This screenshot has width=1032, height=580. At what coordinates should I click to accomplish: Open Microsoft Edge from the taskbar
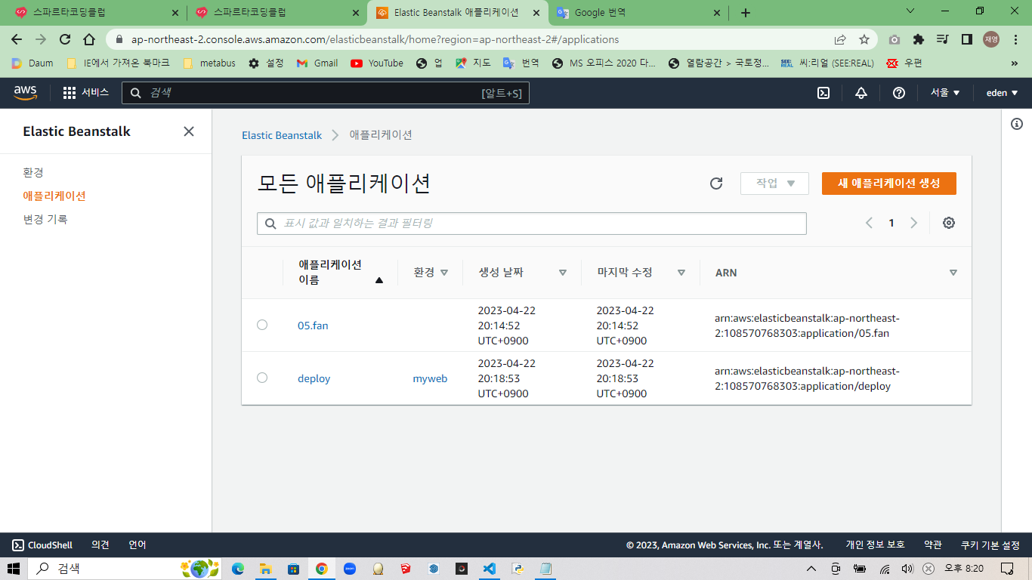tap(238, 569)
